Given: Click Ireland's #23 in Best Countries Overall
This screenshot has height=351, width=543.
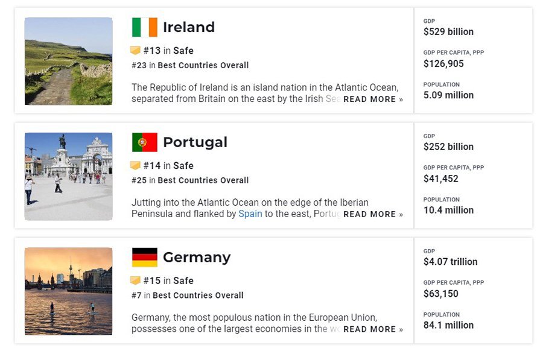Looking at the screenshot, I should [190, 65].
